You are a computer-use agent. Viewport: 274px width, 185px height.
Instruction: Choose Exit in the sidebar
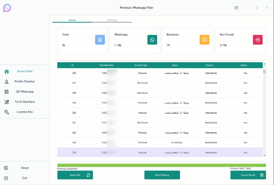coord(25,178)
